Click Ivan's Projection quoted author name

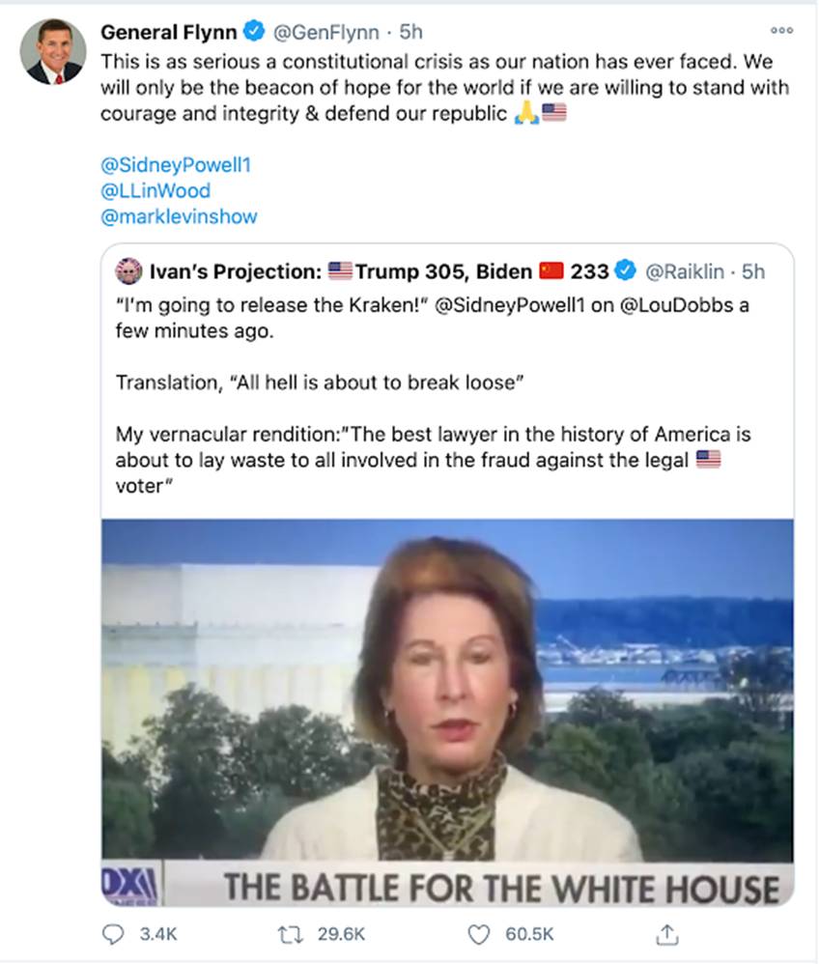click(232, 270)
